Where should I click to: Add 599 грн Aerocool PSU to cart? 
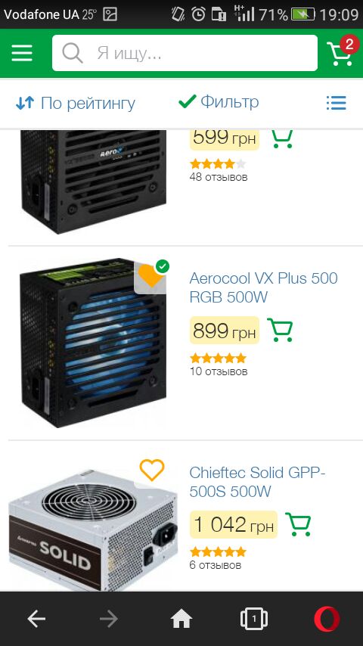282,139
